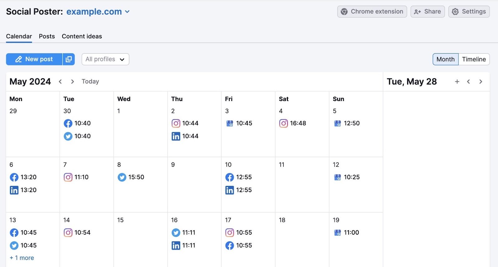Screen dimensions: 498x267
Task: Click the duplicate icon beside New post
Action: pyautogui.click(x=69, y=59)
